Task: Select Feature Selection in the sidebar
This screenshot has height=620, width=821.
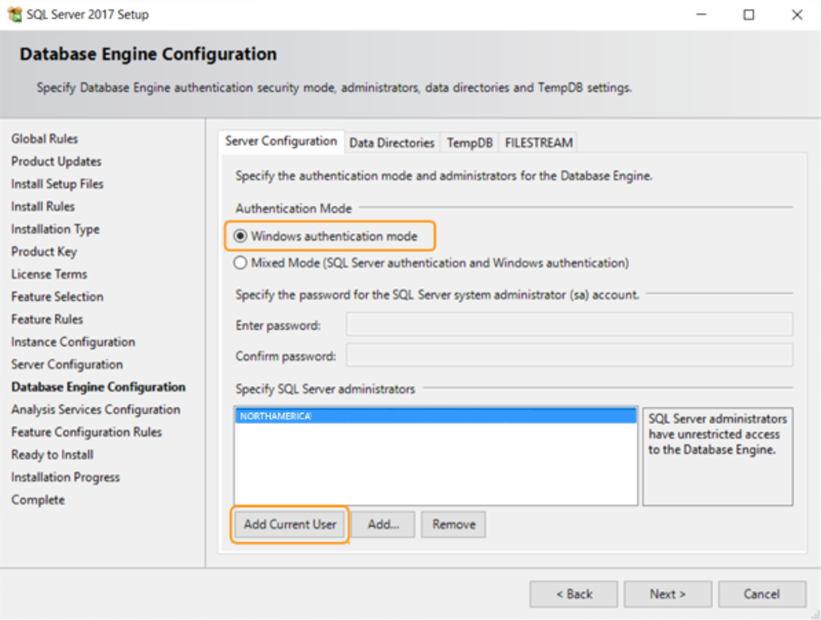Action: click(57, 296)
